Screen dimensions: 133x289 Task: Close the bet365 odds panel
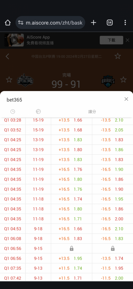coord(126,99)
